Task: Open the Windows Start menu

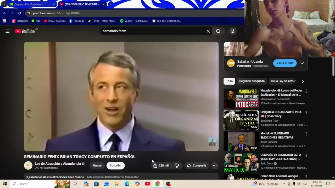Action: click(5, 184)
